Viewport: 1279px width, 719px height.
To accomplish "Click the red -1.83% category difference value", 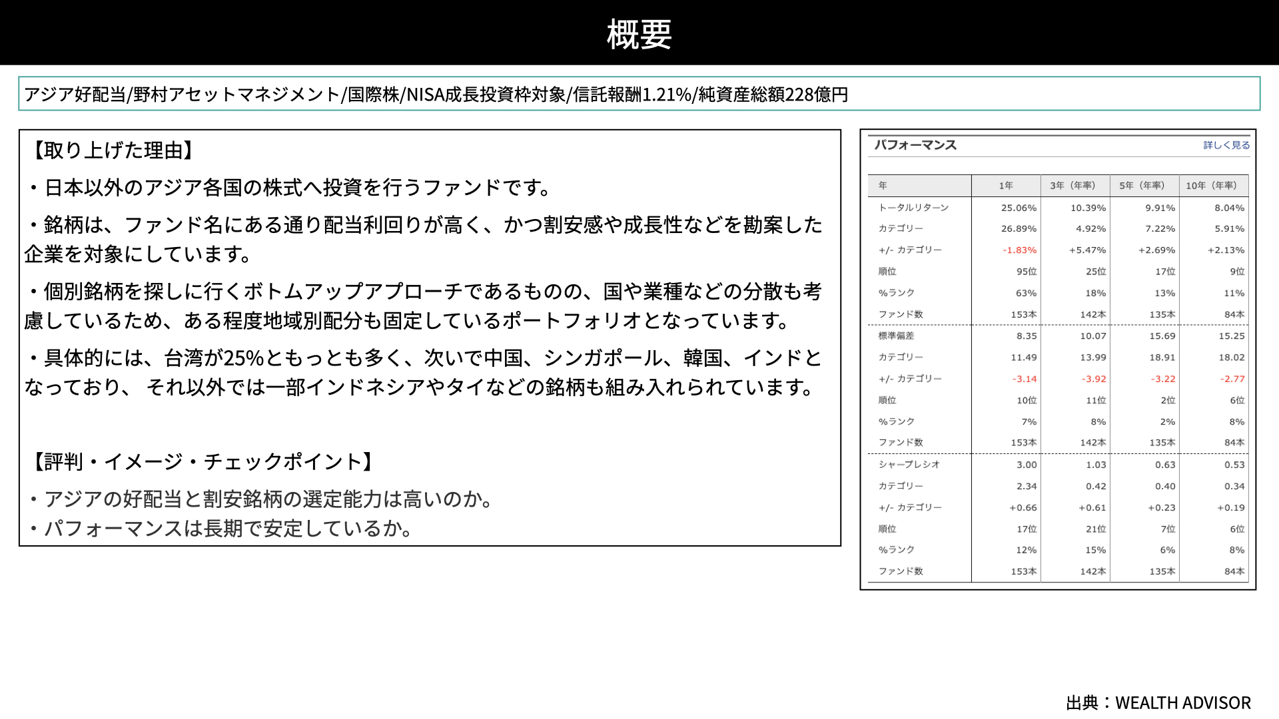I will click(1019, 250).
